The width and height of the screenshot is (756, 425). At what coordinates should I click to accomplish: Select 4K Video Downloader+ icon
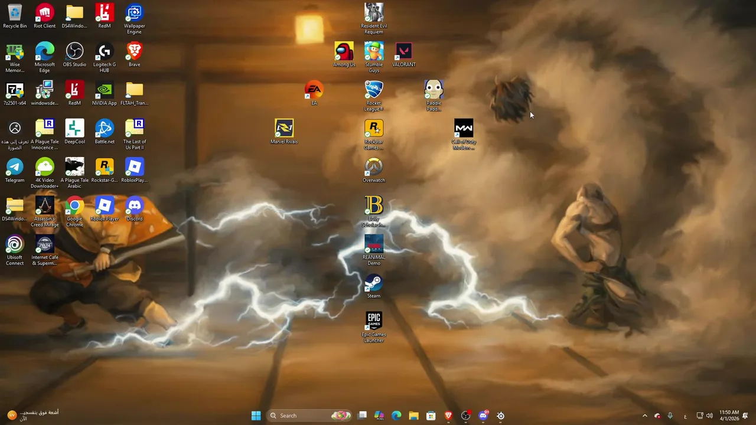45,174
